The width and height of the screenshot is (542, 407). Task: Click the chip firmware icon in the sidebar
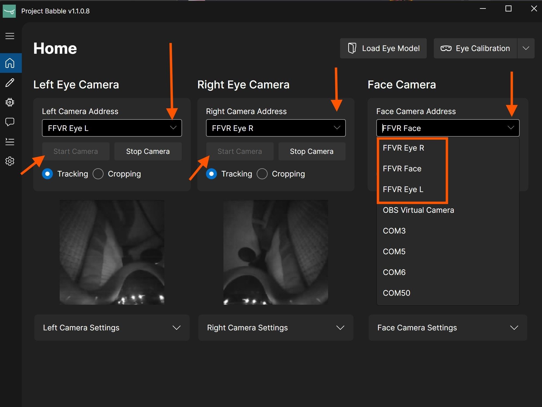pos(10,102)
